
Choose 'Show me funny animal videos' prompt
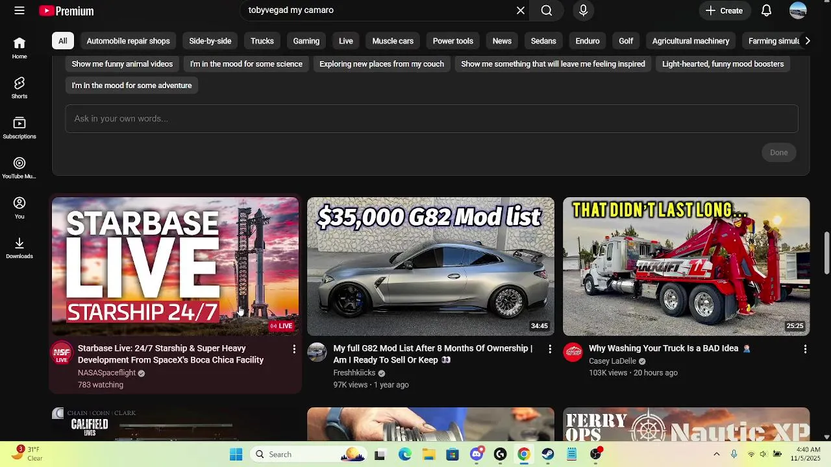(122, 64)
